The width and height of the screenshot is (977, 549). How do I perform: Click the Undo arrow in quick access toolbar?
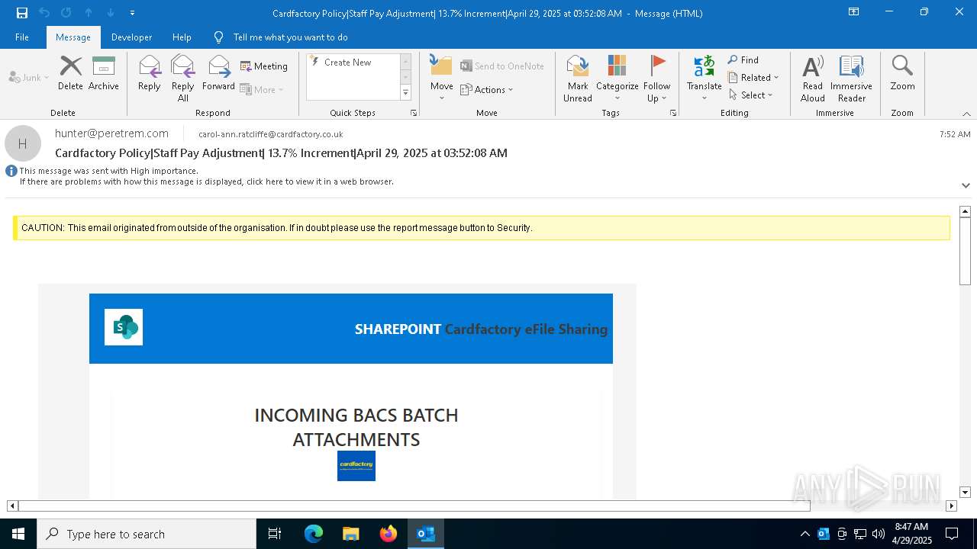44,13
